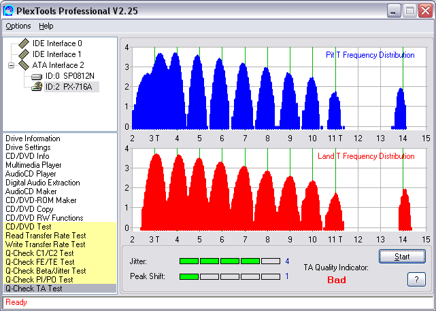Open Multimedia Player
436x311 pixels.
tap(33, 165)
